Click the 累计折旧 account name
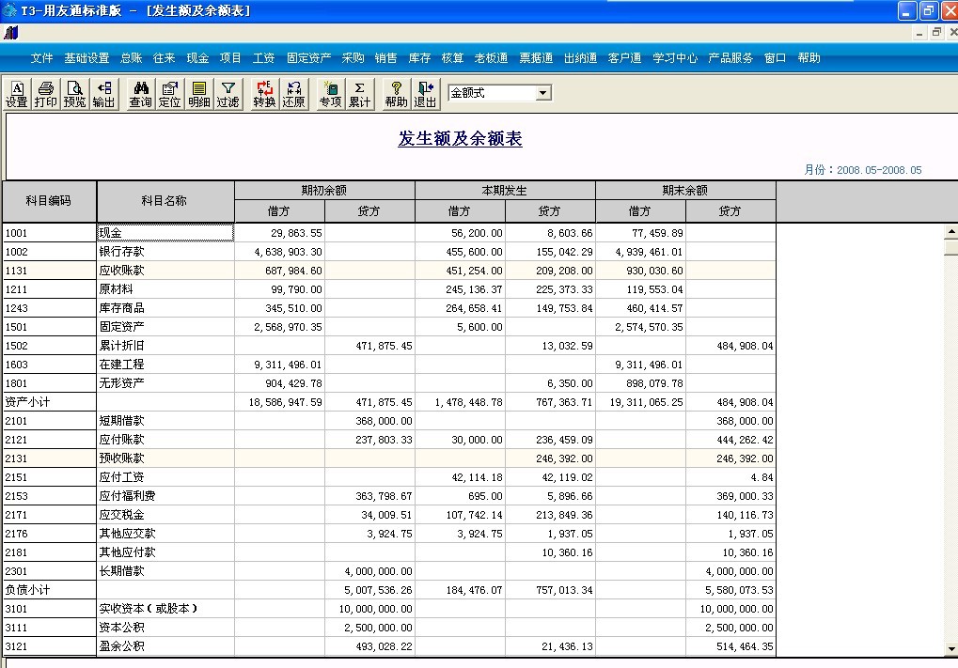Viewport: 958px width, 668px height. click(x=165, y=346)
